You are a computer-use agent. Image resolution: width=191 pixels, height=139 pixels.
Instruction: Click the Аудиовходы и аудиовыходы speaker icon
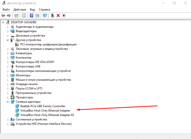click(x=12, y=27)
